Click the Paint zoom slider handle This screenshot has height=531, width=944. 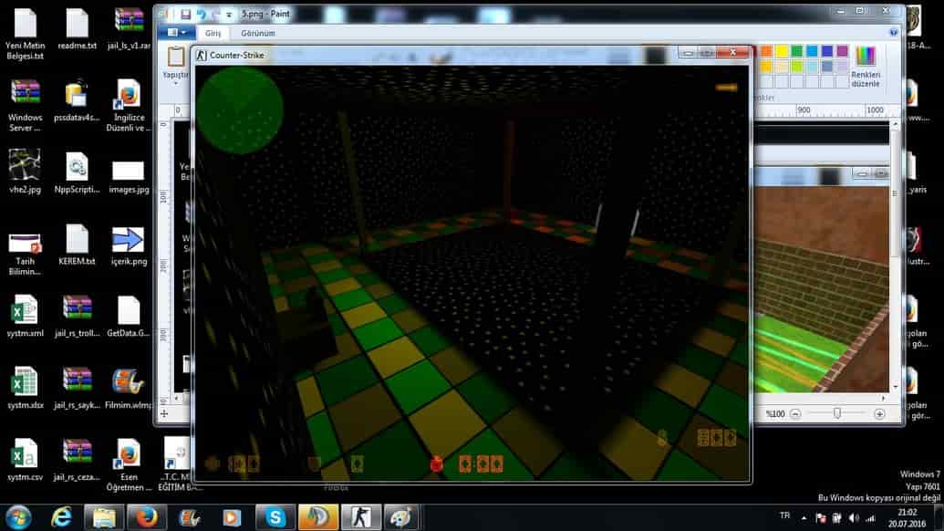point(837,413)
